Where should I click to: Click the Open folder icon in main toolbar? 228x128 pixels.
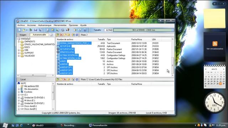click(24, 30)
